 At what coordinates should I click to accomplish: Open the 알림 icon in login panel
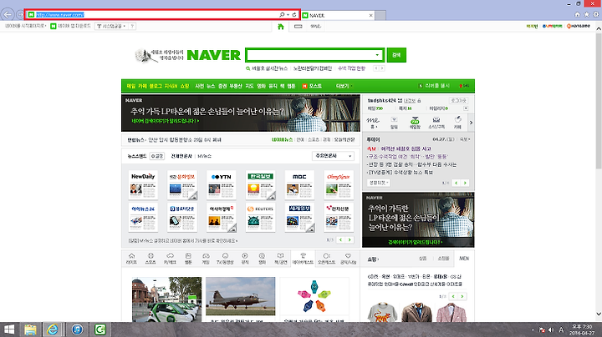pyautogui.click(x=394, y=123)
